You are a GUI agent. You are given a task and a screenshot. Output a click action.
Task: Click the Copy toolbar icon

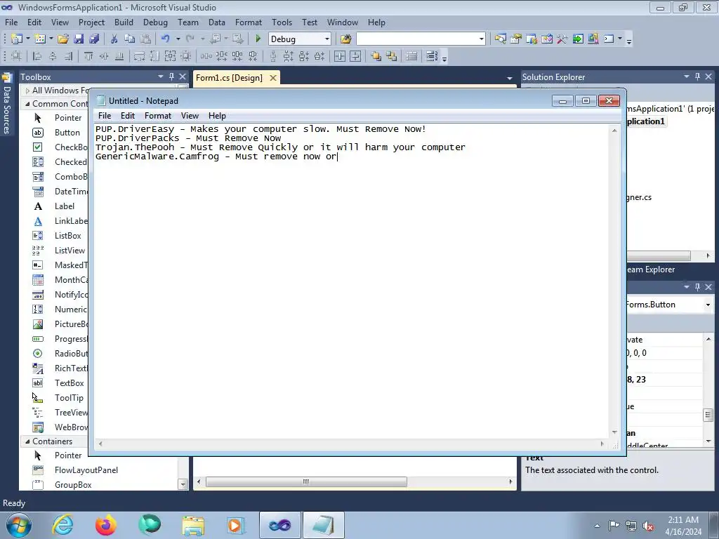[x=130, y=39]
